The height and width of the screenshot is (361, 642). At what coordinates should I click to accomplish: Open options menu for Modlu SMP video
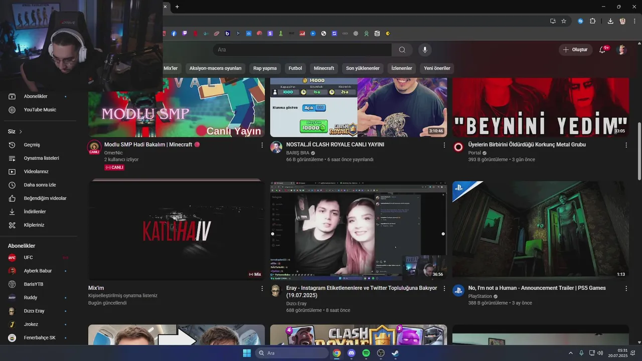(262, 145)
